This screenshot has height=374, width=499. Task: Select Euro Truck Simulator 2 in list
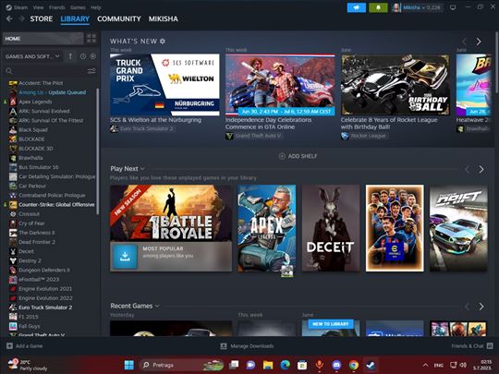coord(45,308)
